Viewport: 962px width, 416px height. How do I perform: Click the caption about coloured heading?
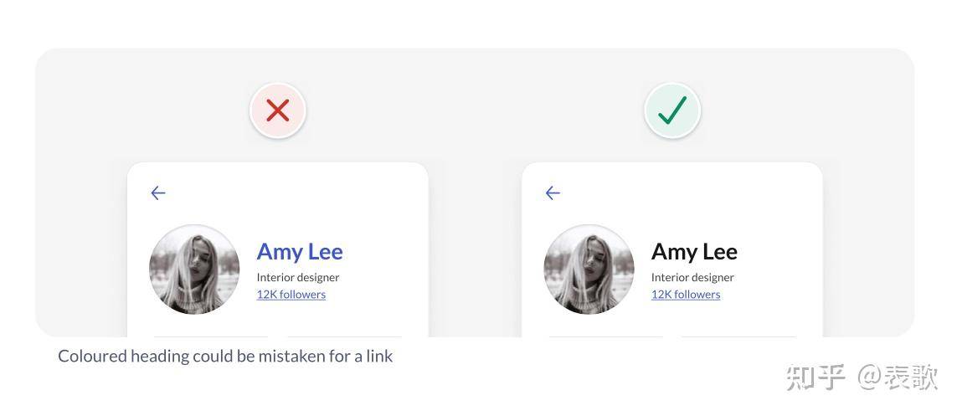click(225, 356)
